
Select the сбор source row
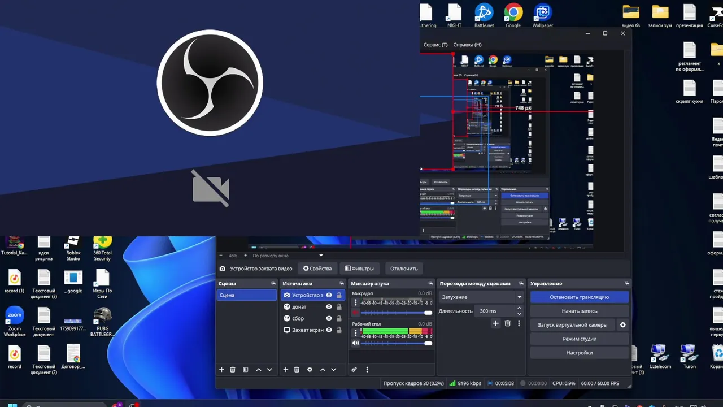[313, 318]
